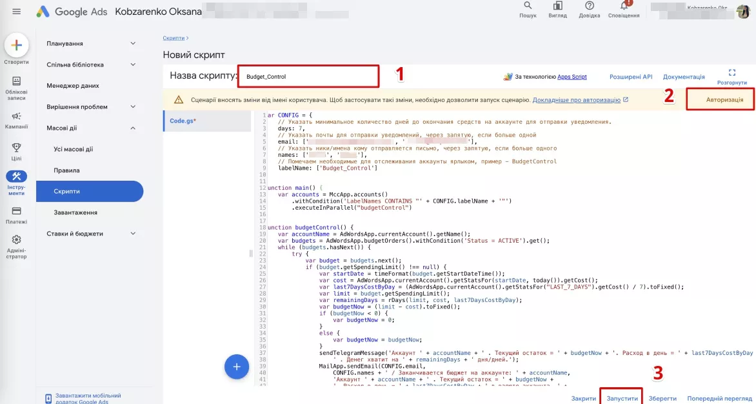Viewport: 756px width, 404px height.
Task: Open the Notifications bell icon
Action: 624,6
